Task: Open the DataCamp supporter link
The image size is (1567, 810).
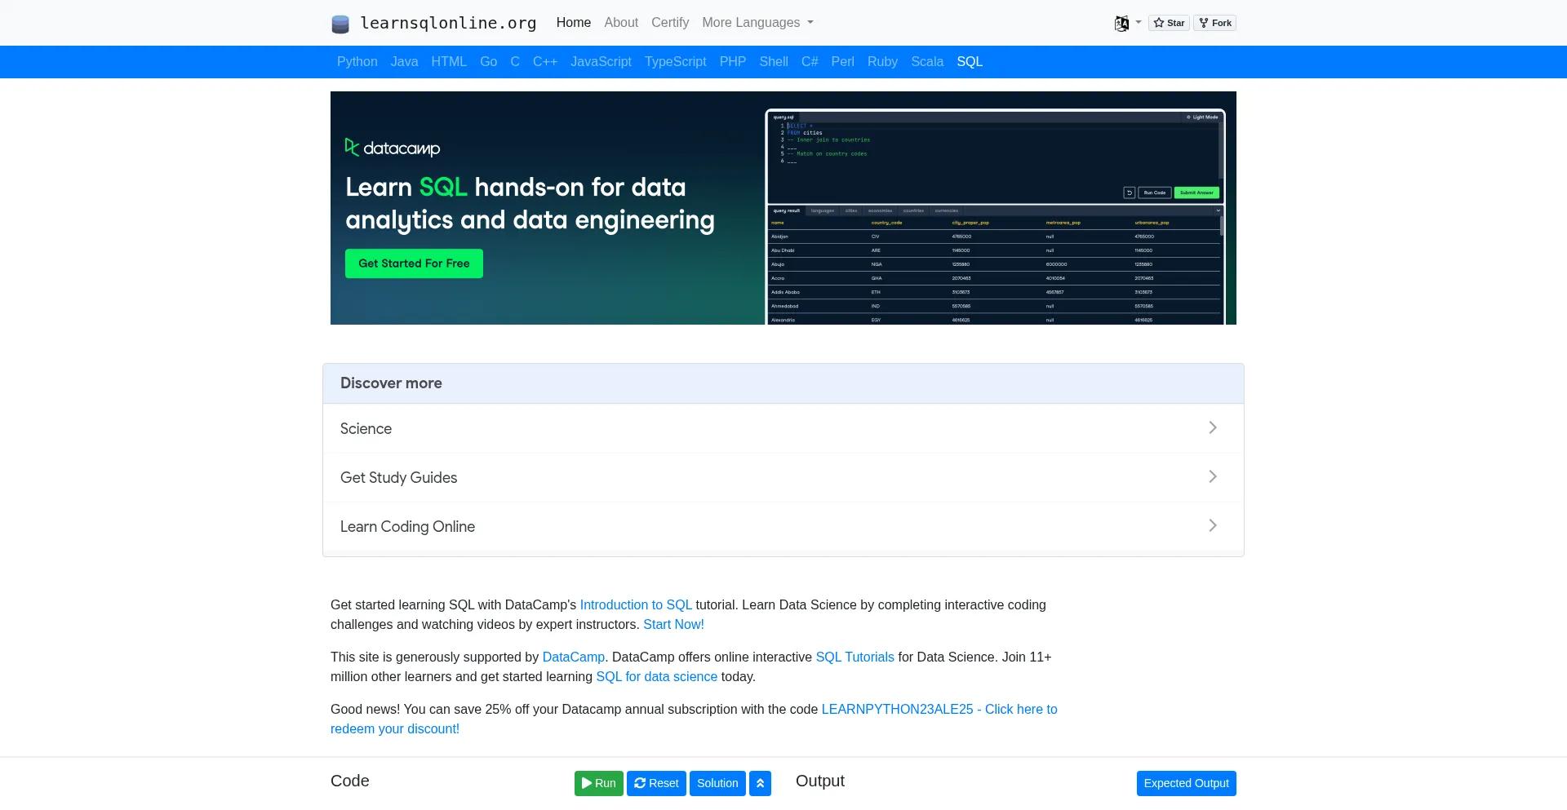Action: pyautogui.click(x=574, y=657)
